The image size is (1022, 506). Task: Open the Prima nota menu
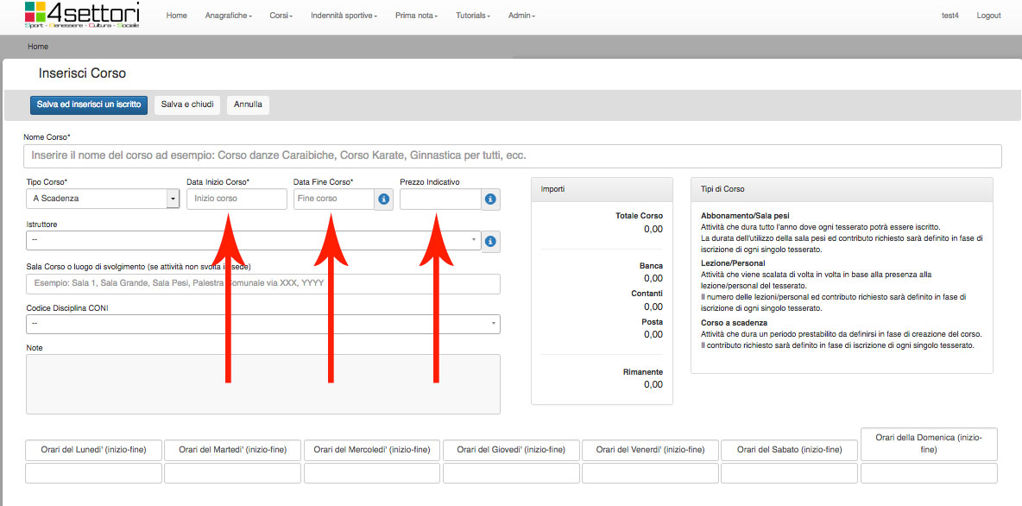pos(416,16)
